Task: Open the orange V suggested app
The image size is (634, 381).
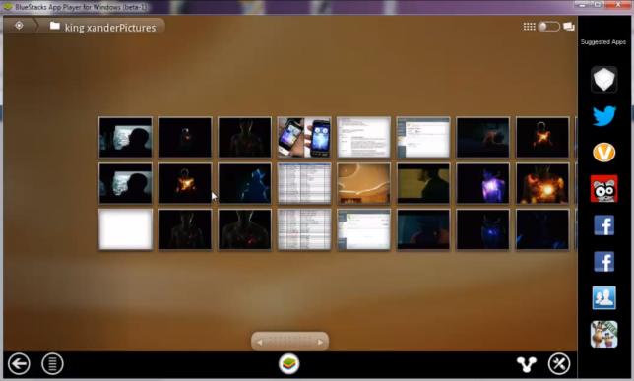Action: (x=604, y=153)
